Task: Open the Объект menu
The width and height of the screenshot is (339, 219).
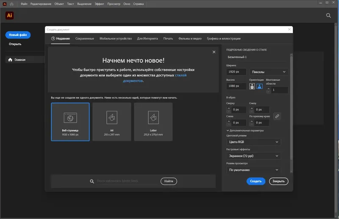Action: pyautogui.click(x=59, y=4)
